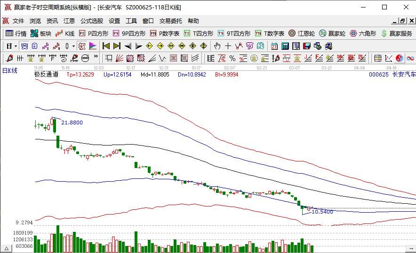This screenshot has width=416, height=253.
Task: Click yellow diamond left-arrow icon
Action: [x=149, y=46]
